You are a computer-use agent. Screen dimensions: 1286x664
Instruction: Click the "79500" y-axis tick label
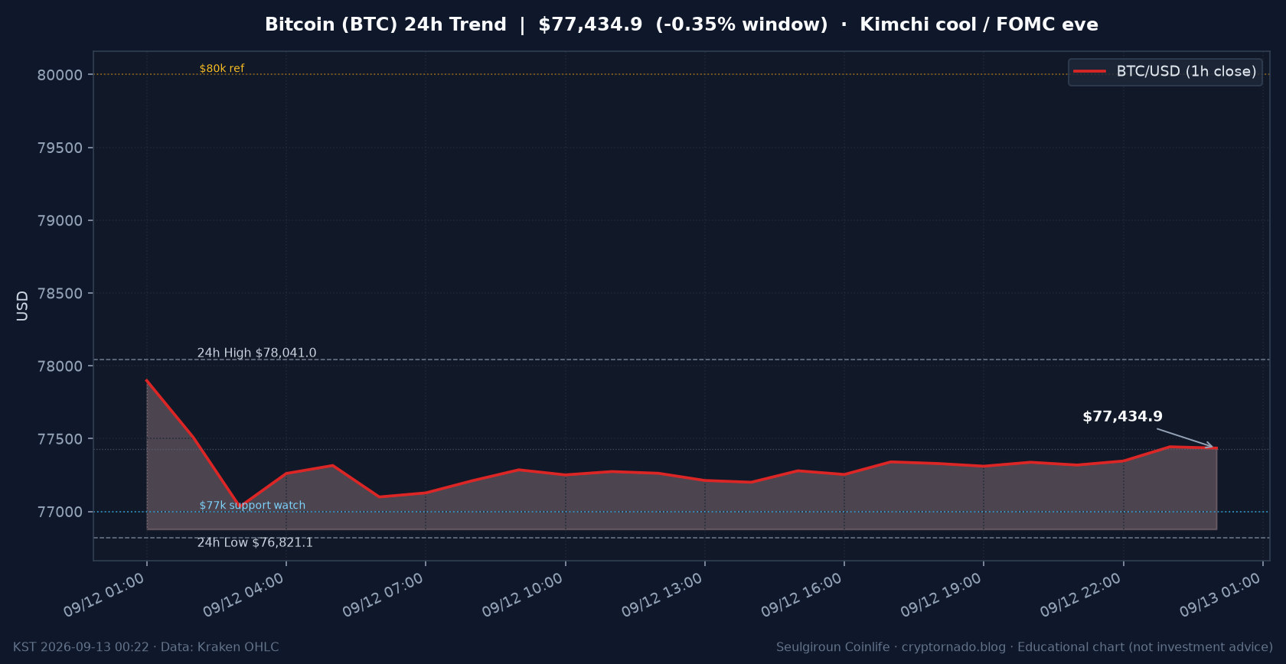coord(60,148)
